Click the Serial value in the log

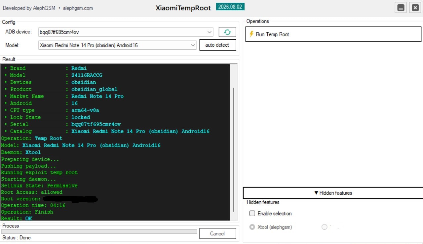click(x=96, y=124)
